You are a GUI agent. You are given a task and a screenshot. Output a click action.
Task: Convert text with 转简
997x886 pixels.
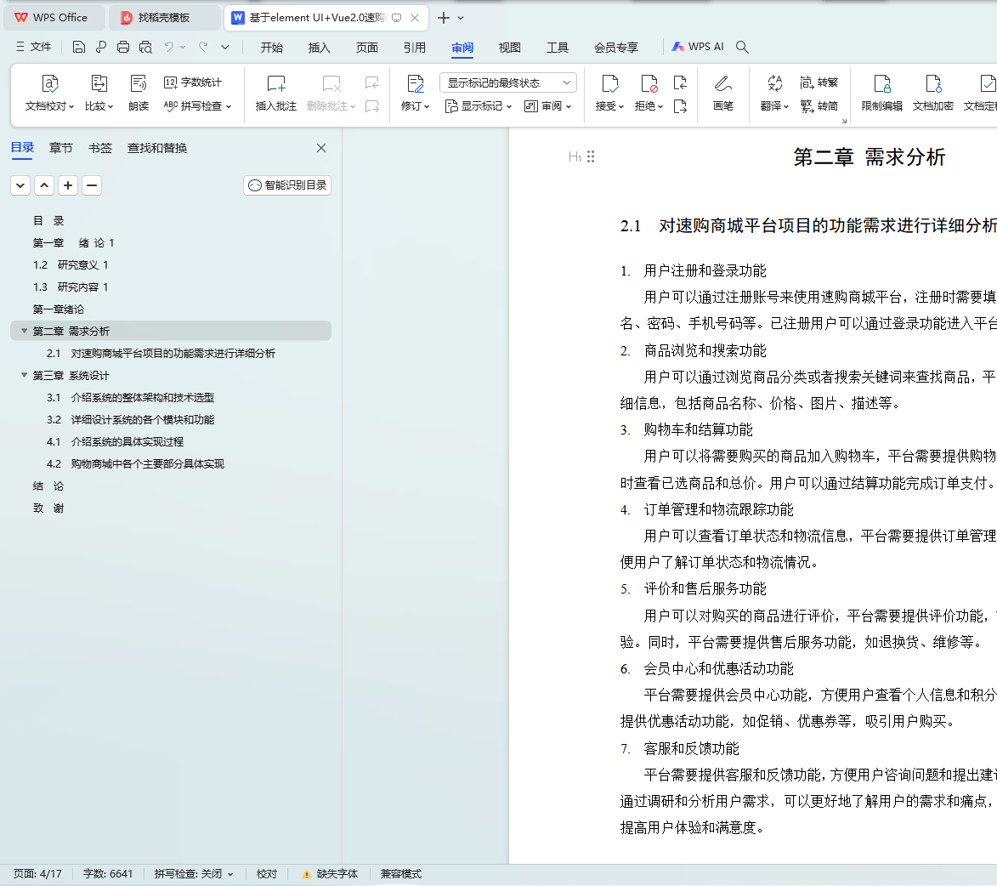tap(819, 106)
